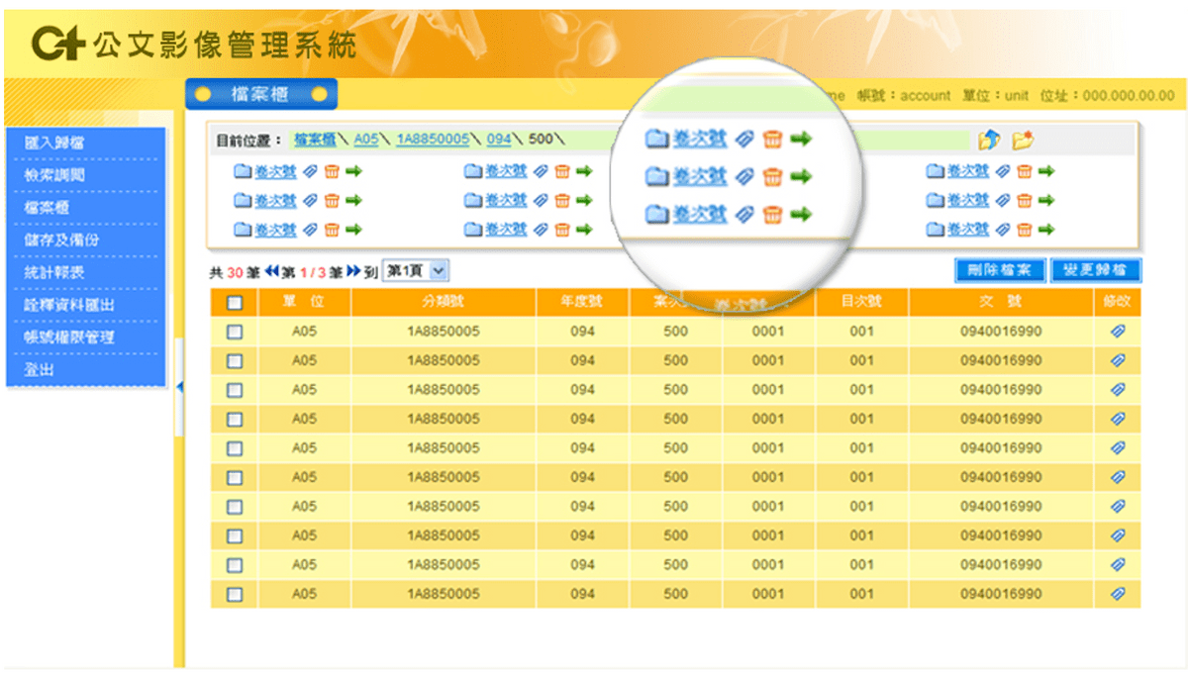Check the first data row checkbox

235,333
